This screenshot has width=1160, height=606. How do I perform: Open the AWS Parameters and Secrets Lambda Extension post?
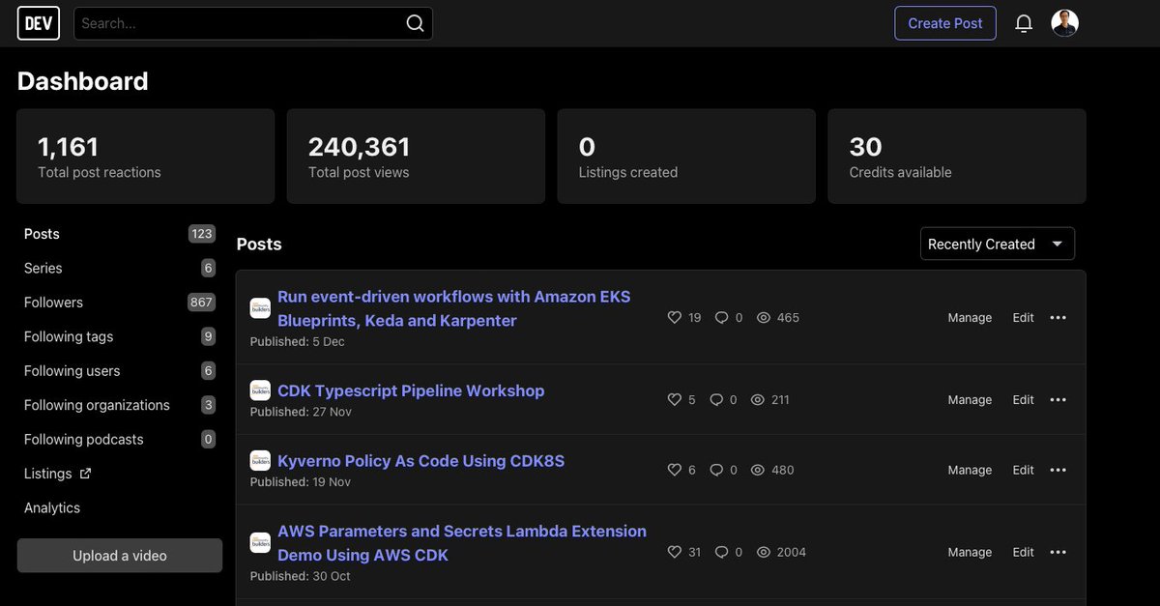(462, 543)
